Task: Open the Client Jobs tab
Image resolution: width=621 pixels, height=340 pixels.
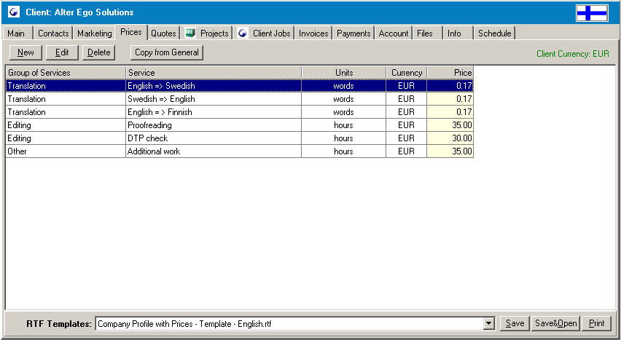Action: tap(264, 33)
